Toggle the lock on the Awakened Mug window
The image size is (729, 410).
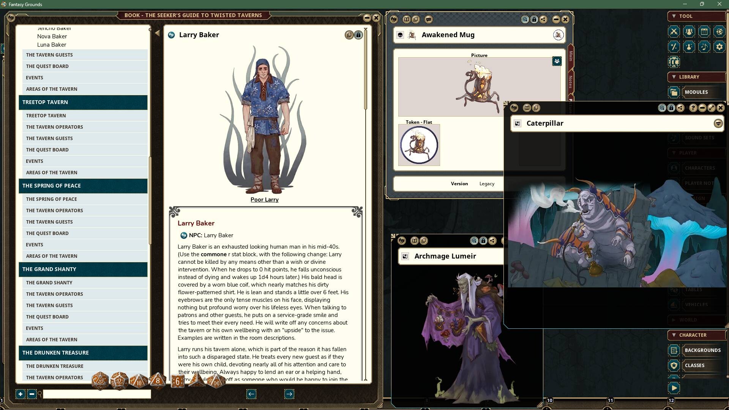pyautogui.click(x=535, y=19)
